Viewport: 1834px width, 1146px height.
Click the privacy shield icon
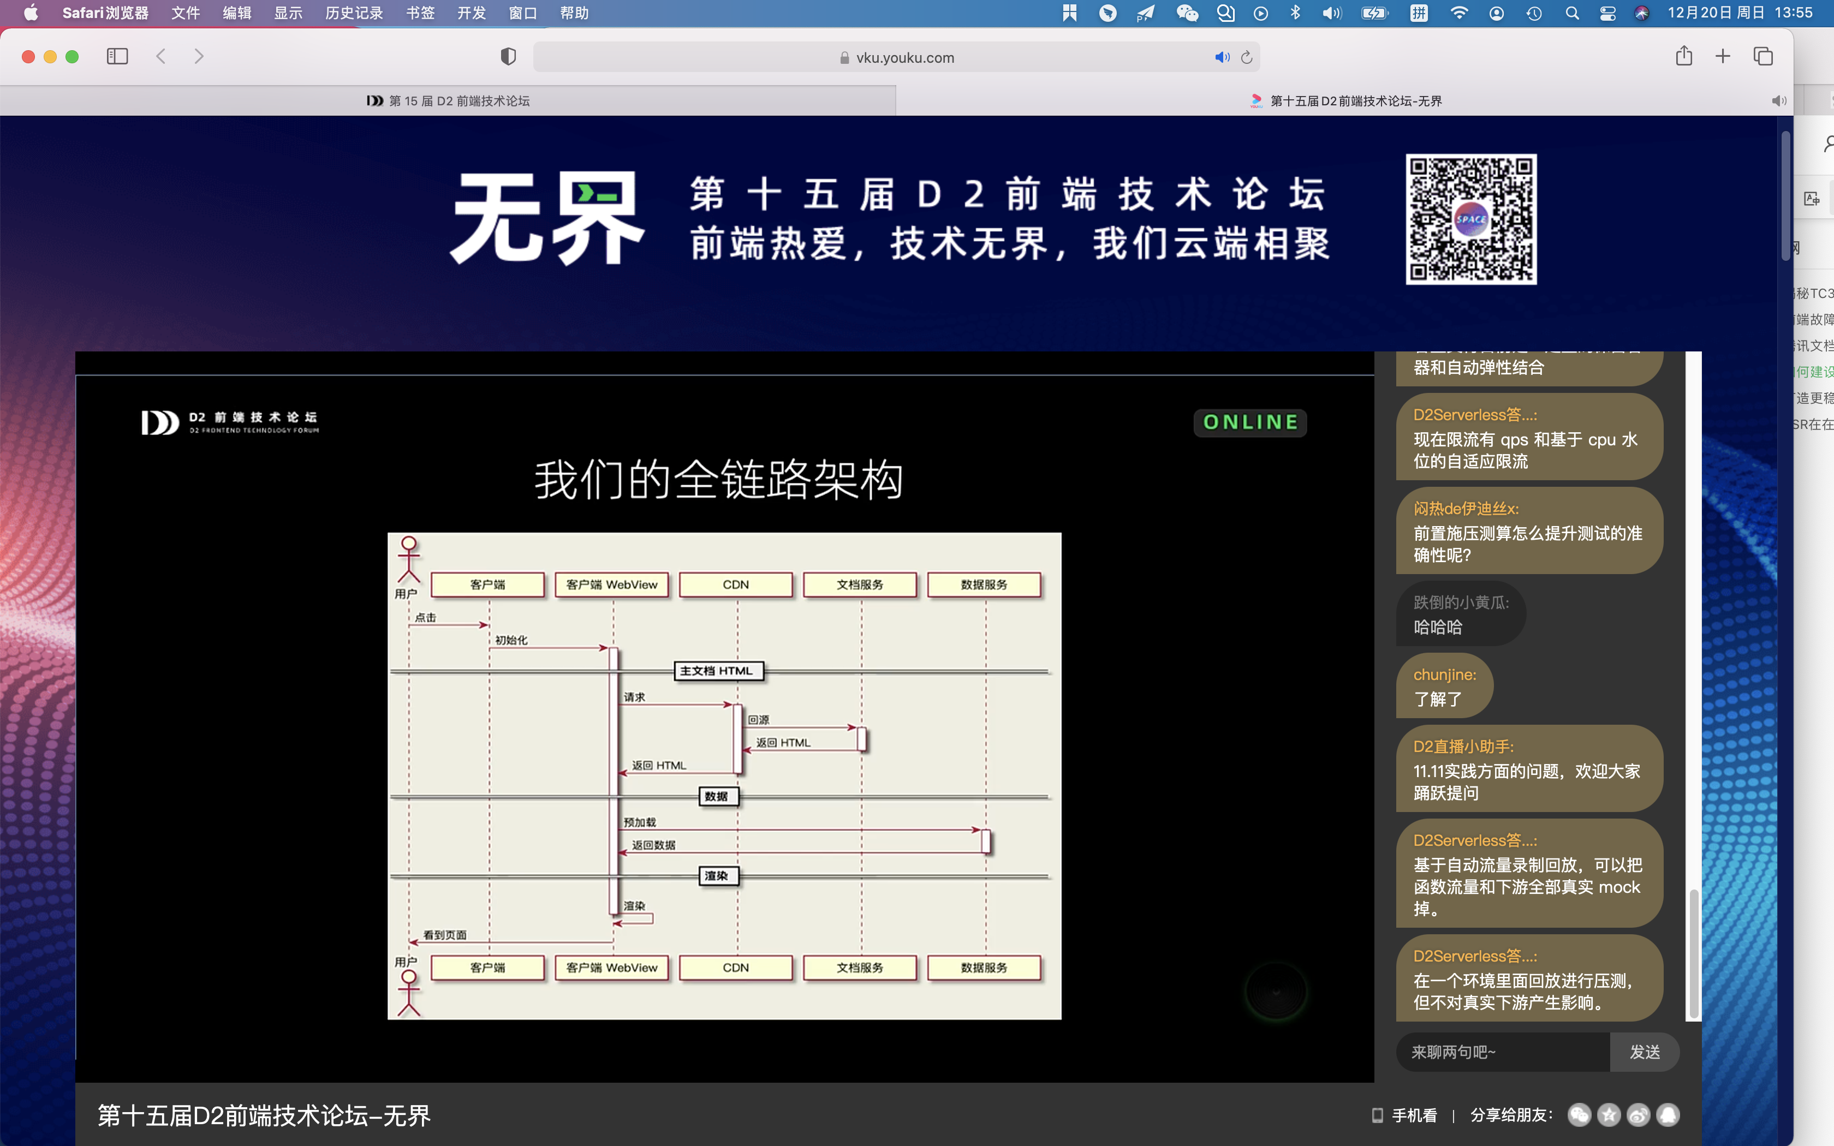(508, 56)
